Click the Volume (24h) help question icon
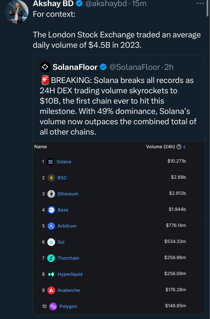 point(179,147)
